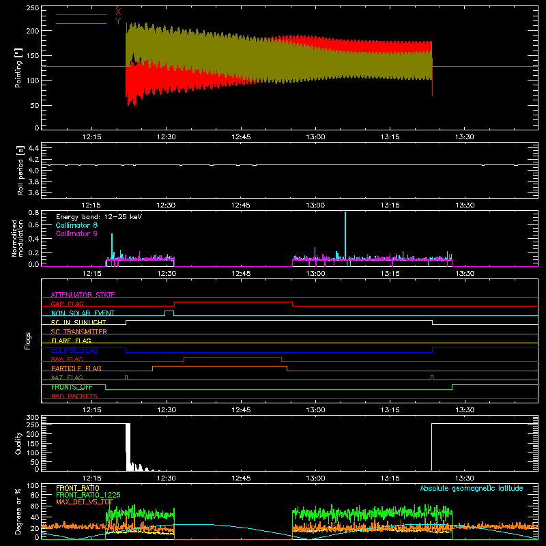Select the AAZ_FLAG label
The width and height of the screenshot is (546, 546).
coord(67,377)
